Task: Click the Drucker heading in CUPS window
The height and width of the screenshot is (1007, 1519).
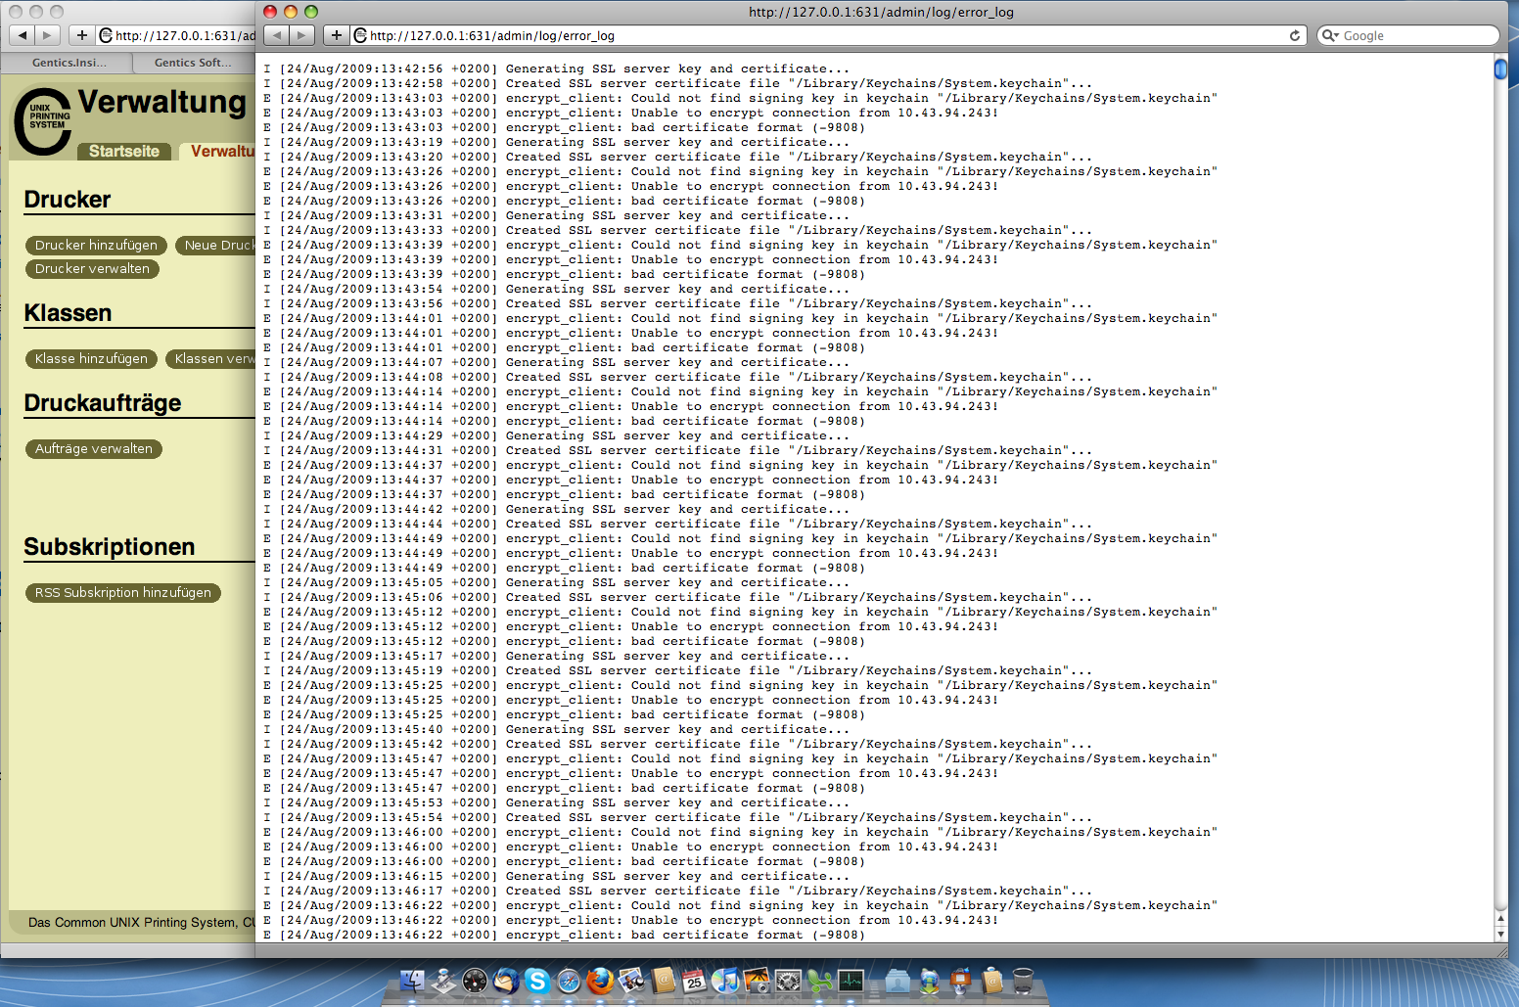Action: 68,200
